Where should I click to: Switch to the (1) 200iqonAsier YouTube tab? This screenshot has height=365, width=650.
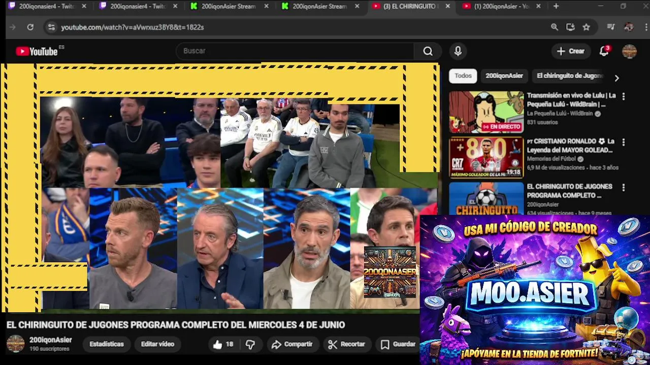pos(501,6)
